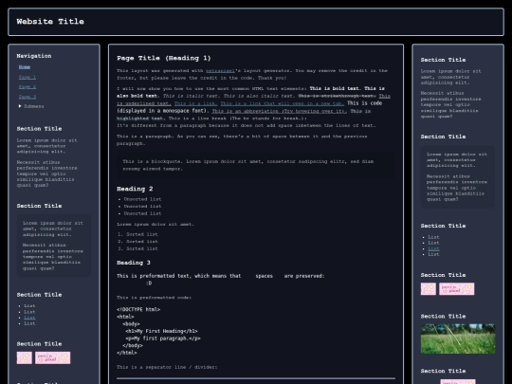Follow the 'This is a link.' hyperlink
Screen dimensions: 512x384
195,103
